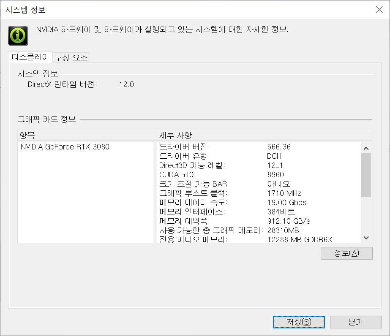Viewport: 390px width, 336px height.
Task: Switch to the 디스플레이 tab
Action: pyautogui.click(x=30, y=57)
